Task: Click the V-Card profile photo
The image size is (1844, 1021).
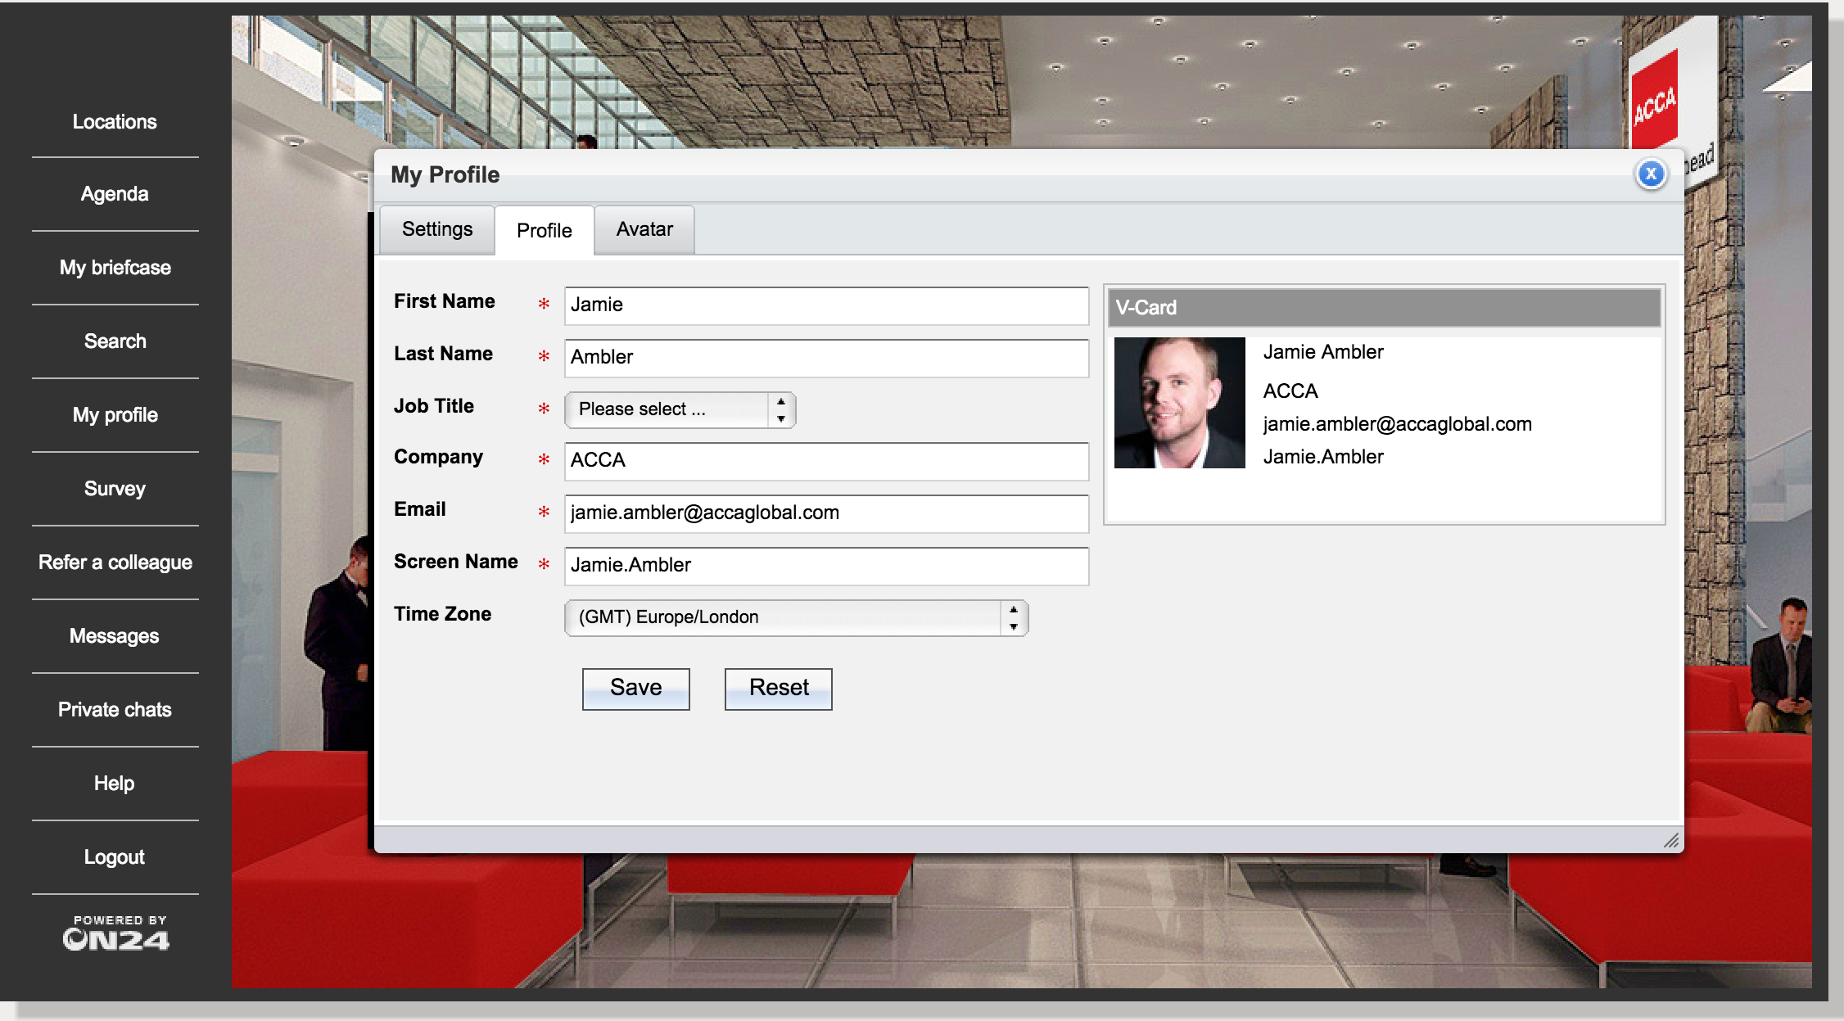Action: coord(1179,402)
